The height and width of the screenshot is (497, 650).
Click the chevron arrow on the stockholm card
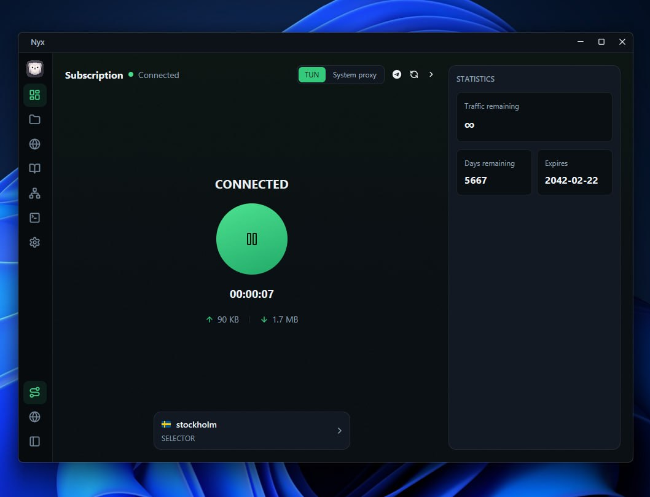click(x=340, y=431)
